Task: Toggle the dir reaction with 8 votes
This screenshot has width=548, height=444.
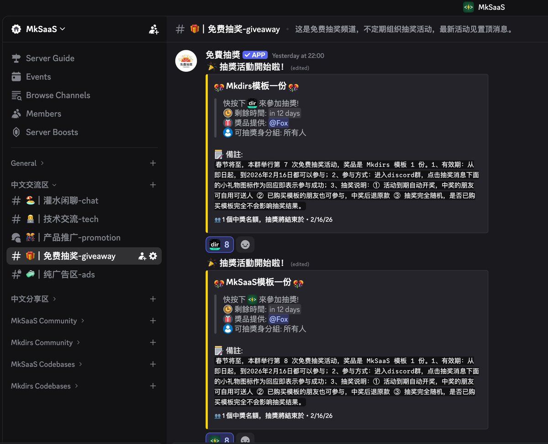Action: 220,245
